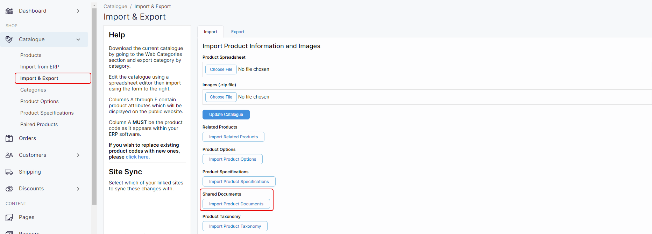The height and width of the screenshot is (234, 652).
Task: Click the Dashboard chart icon
Action: coord(9,11)
